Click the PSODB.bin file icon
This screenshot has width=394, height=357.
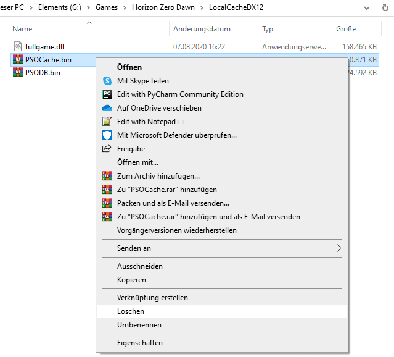coord(18,72)
